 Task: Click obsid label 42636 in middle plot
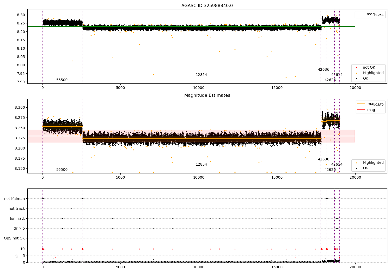(x=323, y=159)
